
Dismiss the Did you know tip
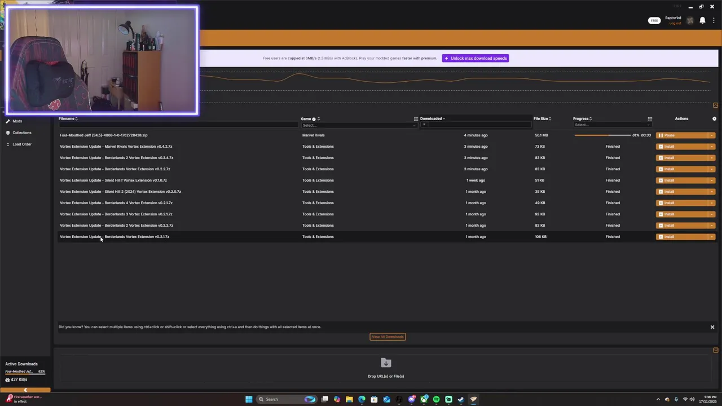point(712,327)
